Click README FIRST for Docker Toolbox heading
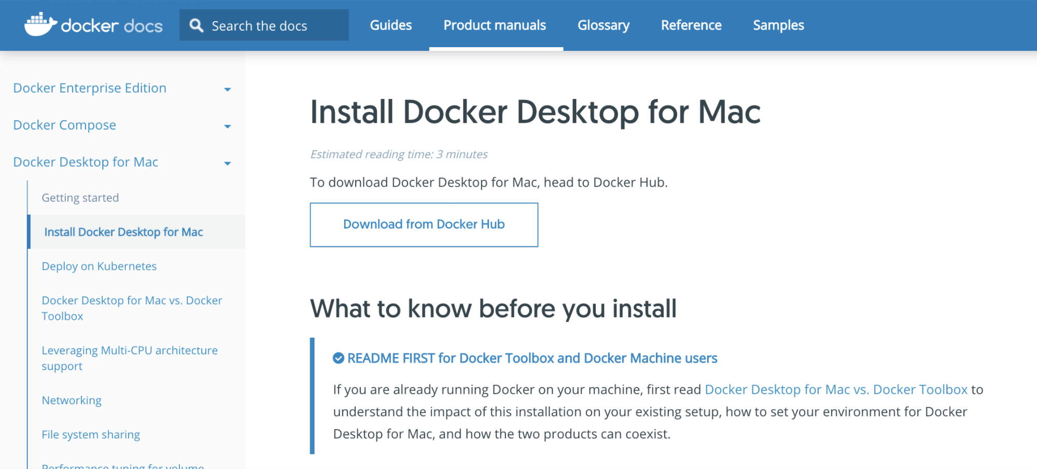The image size is (1037, 469). [x=532, y=358]
